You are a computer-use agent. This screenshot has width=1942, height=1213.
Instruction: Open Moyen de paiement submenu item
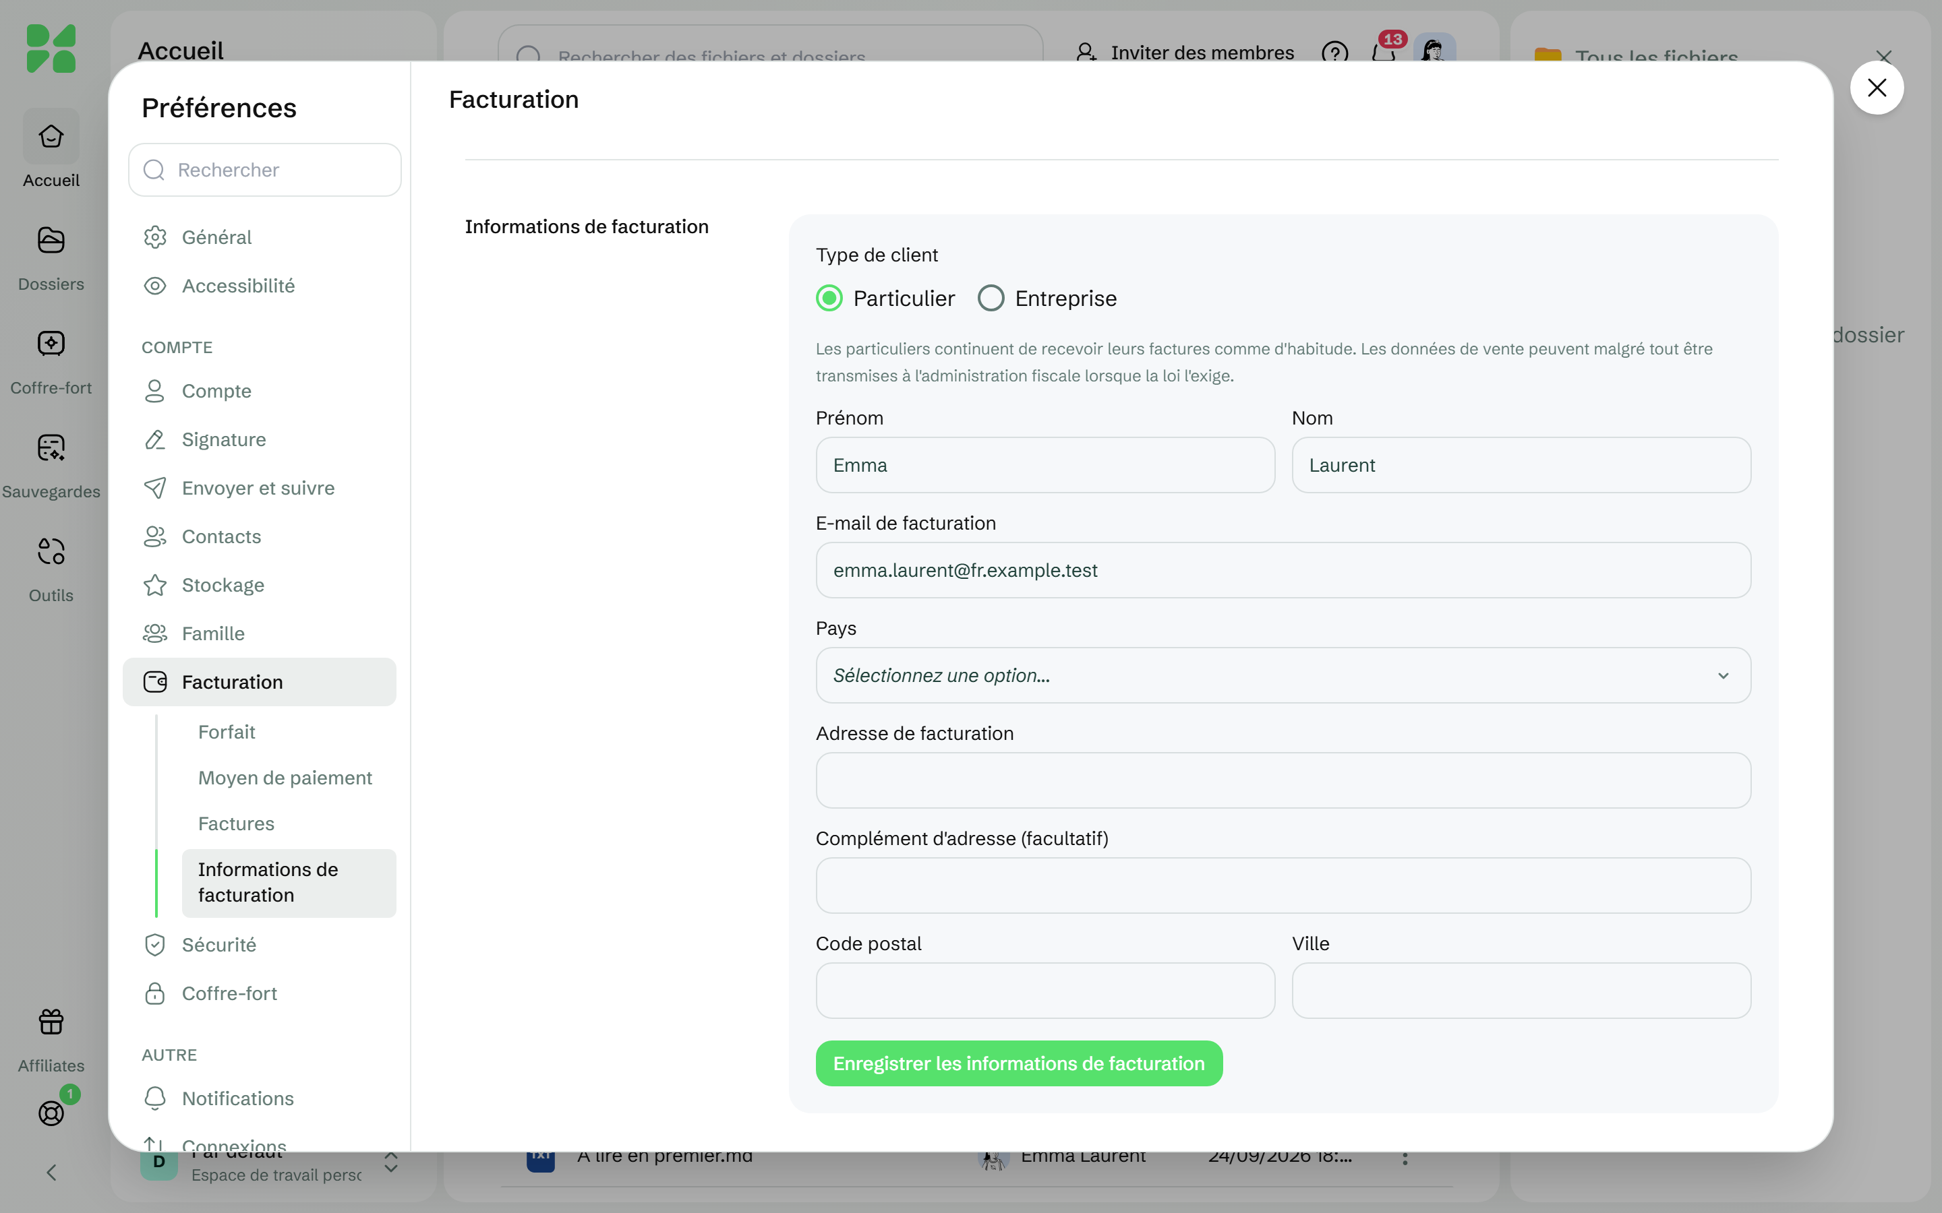285,778
